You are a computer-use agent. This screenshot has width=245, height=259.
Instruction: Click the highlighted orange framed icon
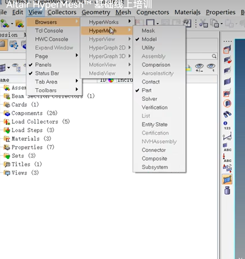[x=227, y=179]
